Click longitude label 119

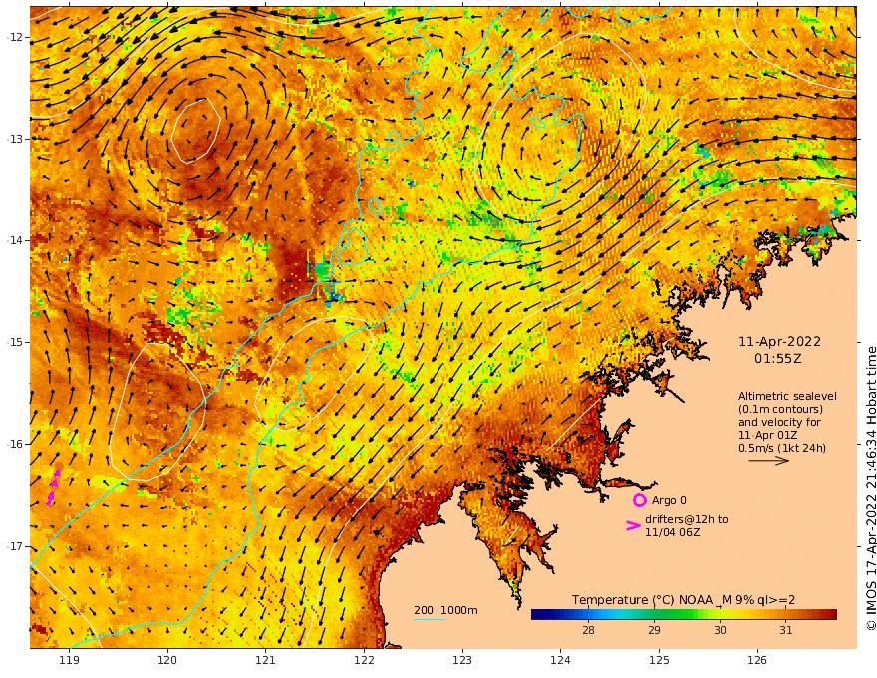coord(69,660)
